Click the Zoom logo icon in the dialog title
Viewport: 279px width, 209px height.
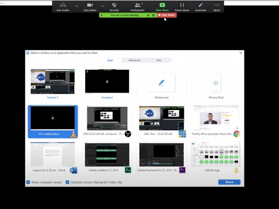click(x=28, y=53)
